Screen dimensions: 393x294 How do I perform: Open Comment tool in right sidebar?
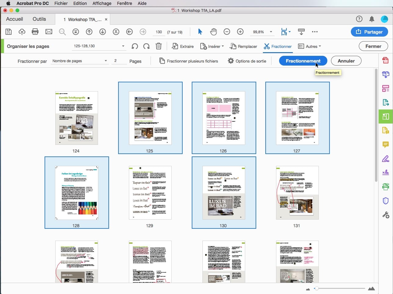pyautogui.click(x=386, y=145)
